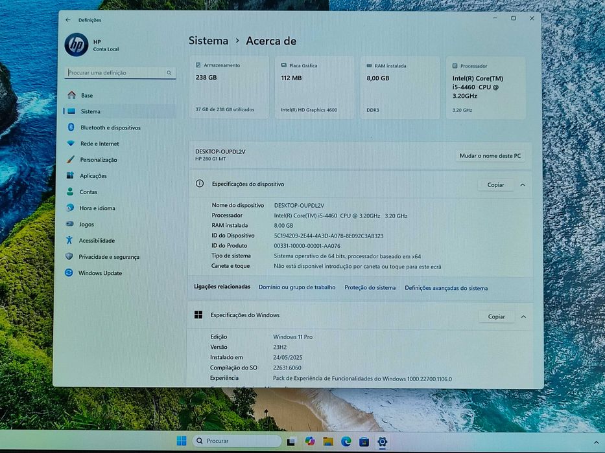Click the ID do Produto value 00331-10000-00001-AA076
605x453 pixels.
(307, 246)
